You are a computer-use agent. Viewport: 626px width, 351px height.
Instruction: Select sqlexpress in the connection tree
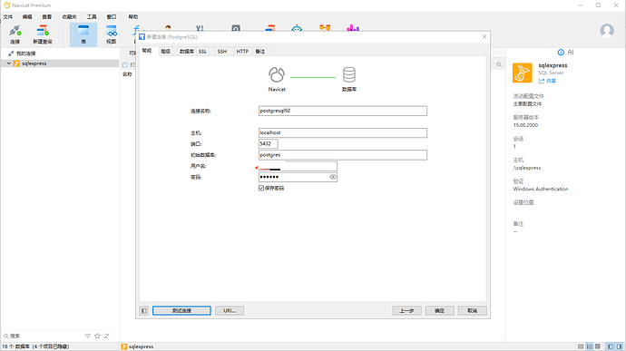pos(34,63)
